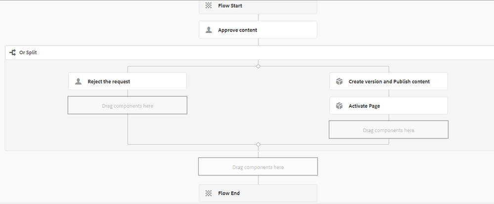Click the Create version process cube icon

339,82
